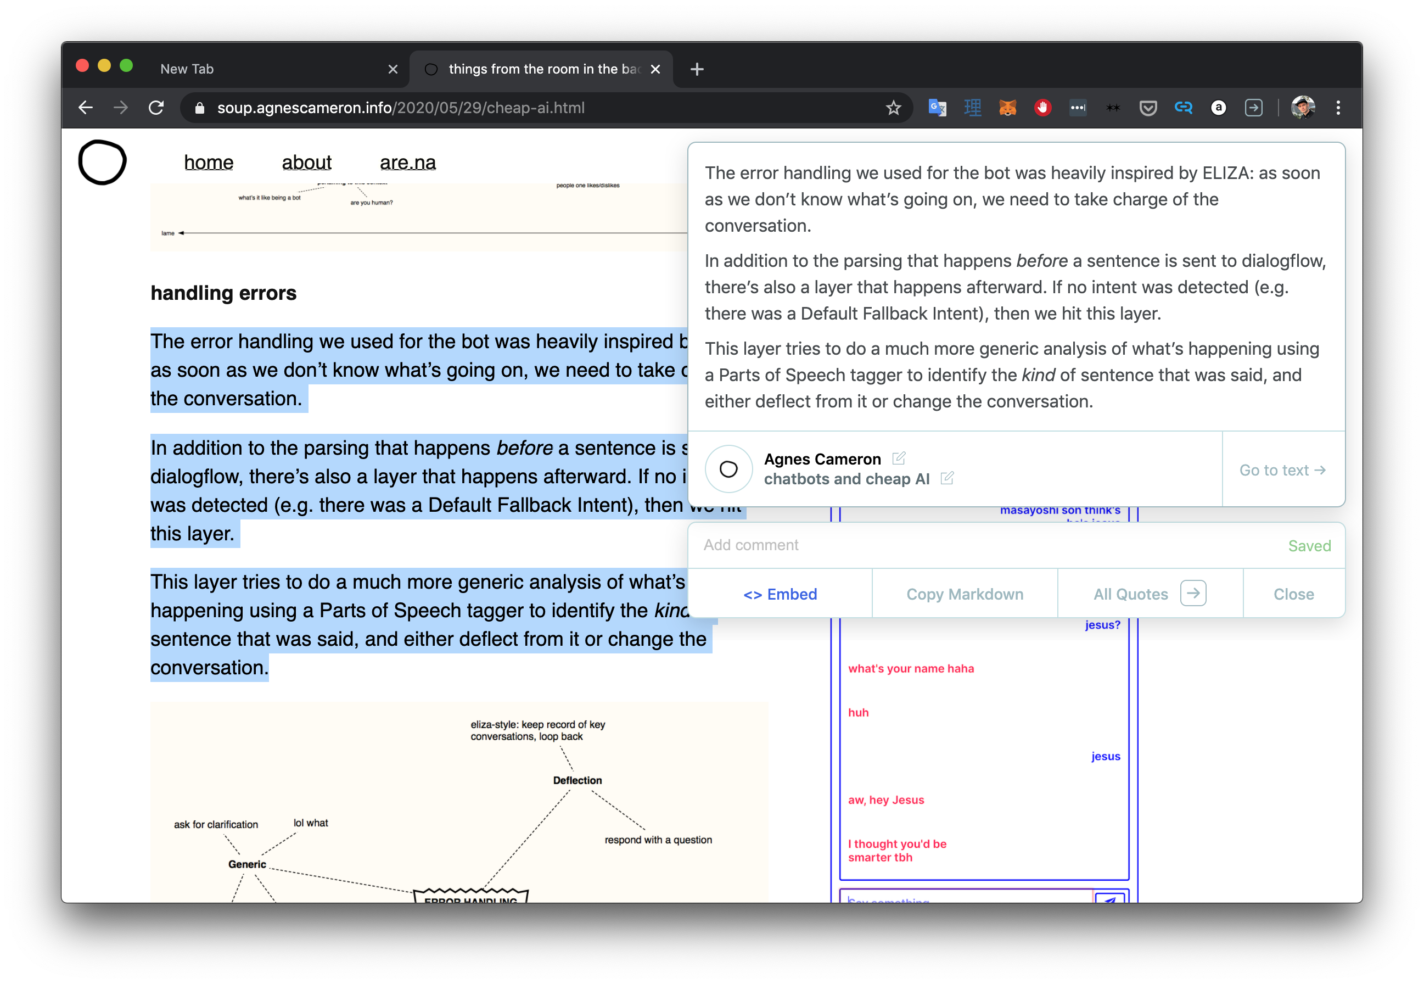Click Copy Markdown
The height and width of the screenshot is (984, 1424).
965,594
